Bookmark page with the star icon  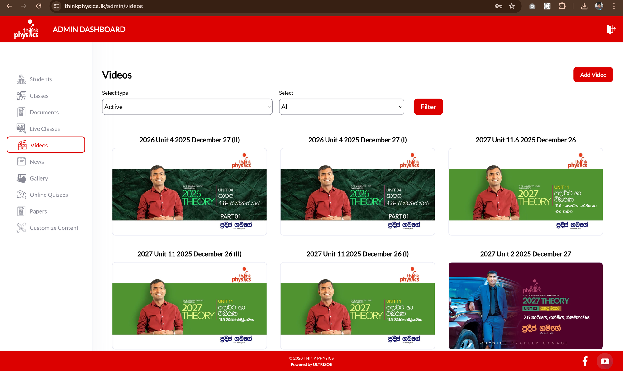[x=512, y=6]
